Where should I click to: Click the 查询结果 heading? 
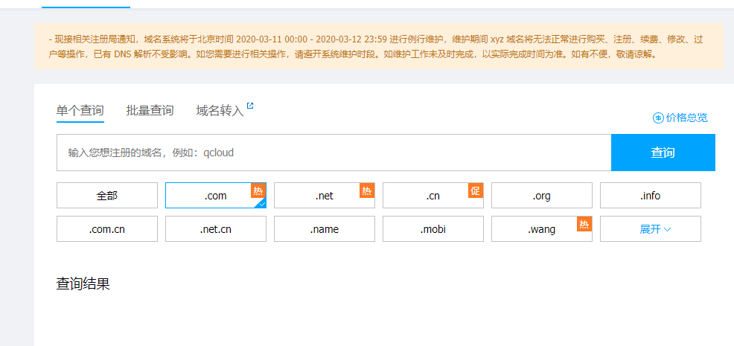click(83, 283)
